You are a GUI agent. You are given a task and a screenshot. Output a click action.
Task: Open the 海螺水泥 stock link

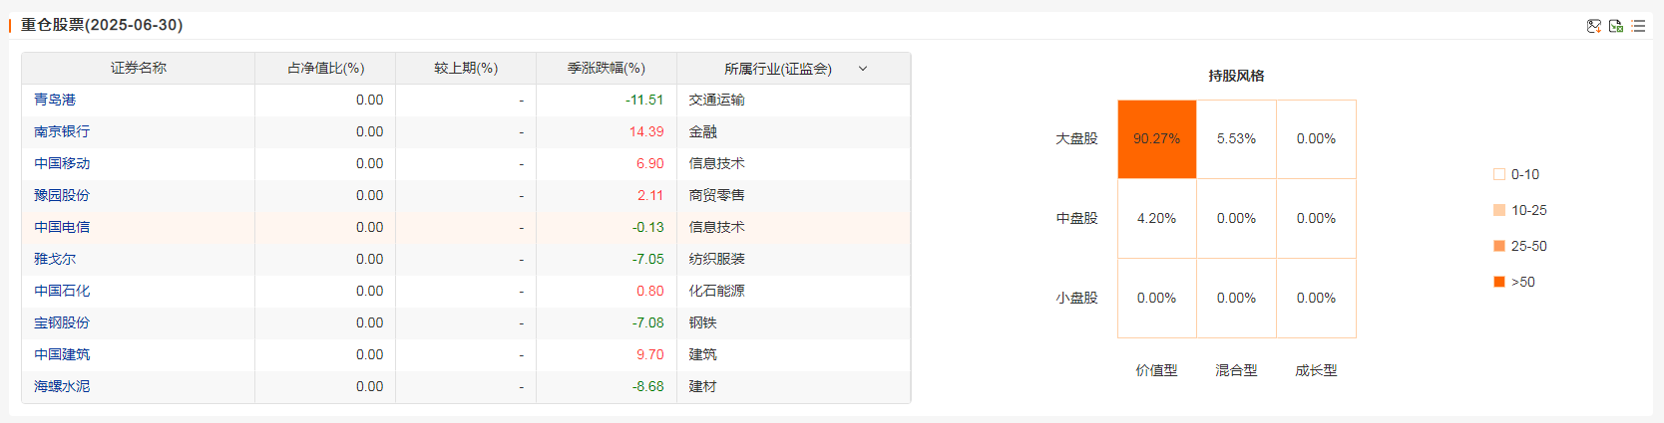[62, 386]
